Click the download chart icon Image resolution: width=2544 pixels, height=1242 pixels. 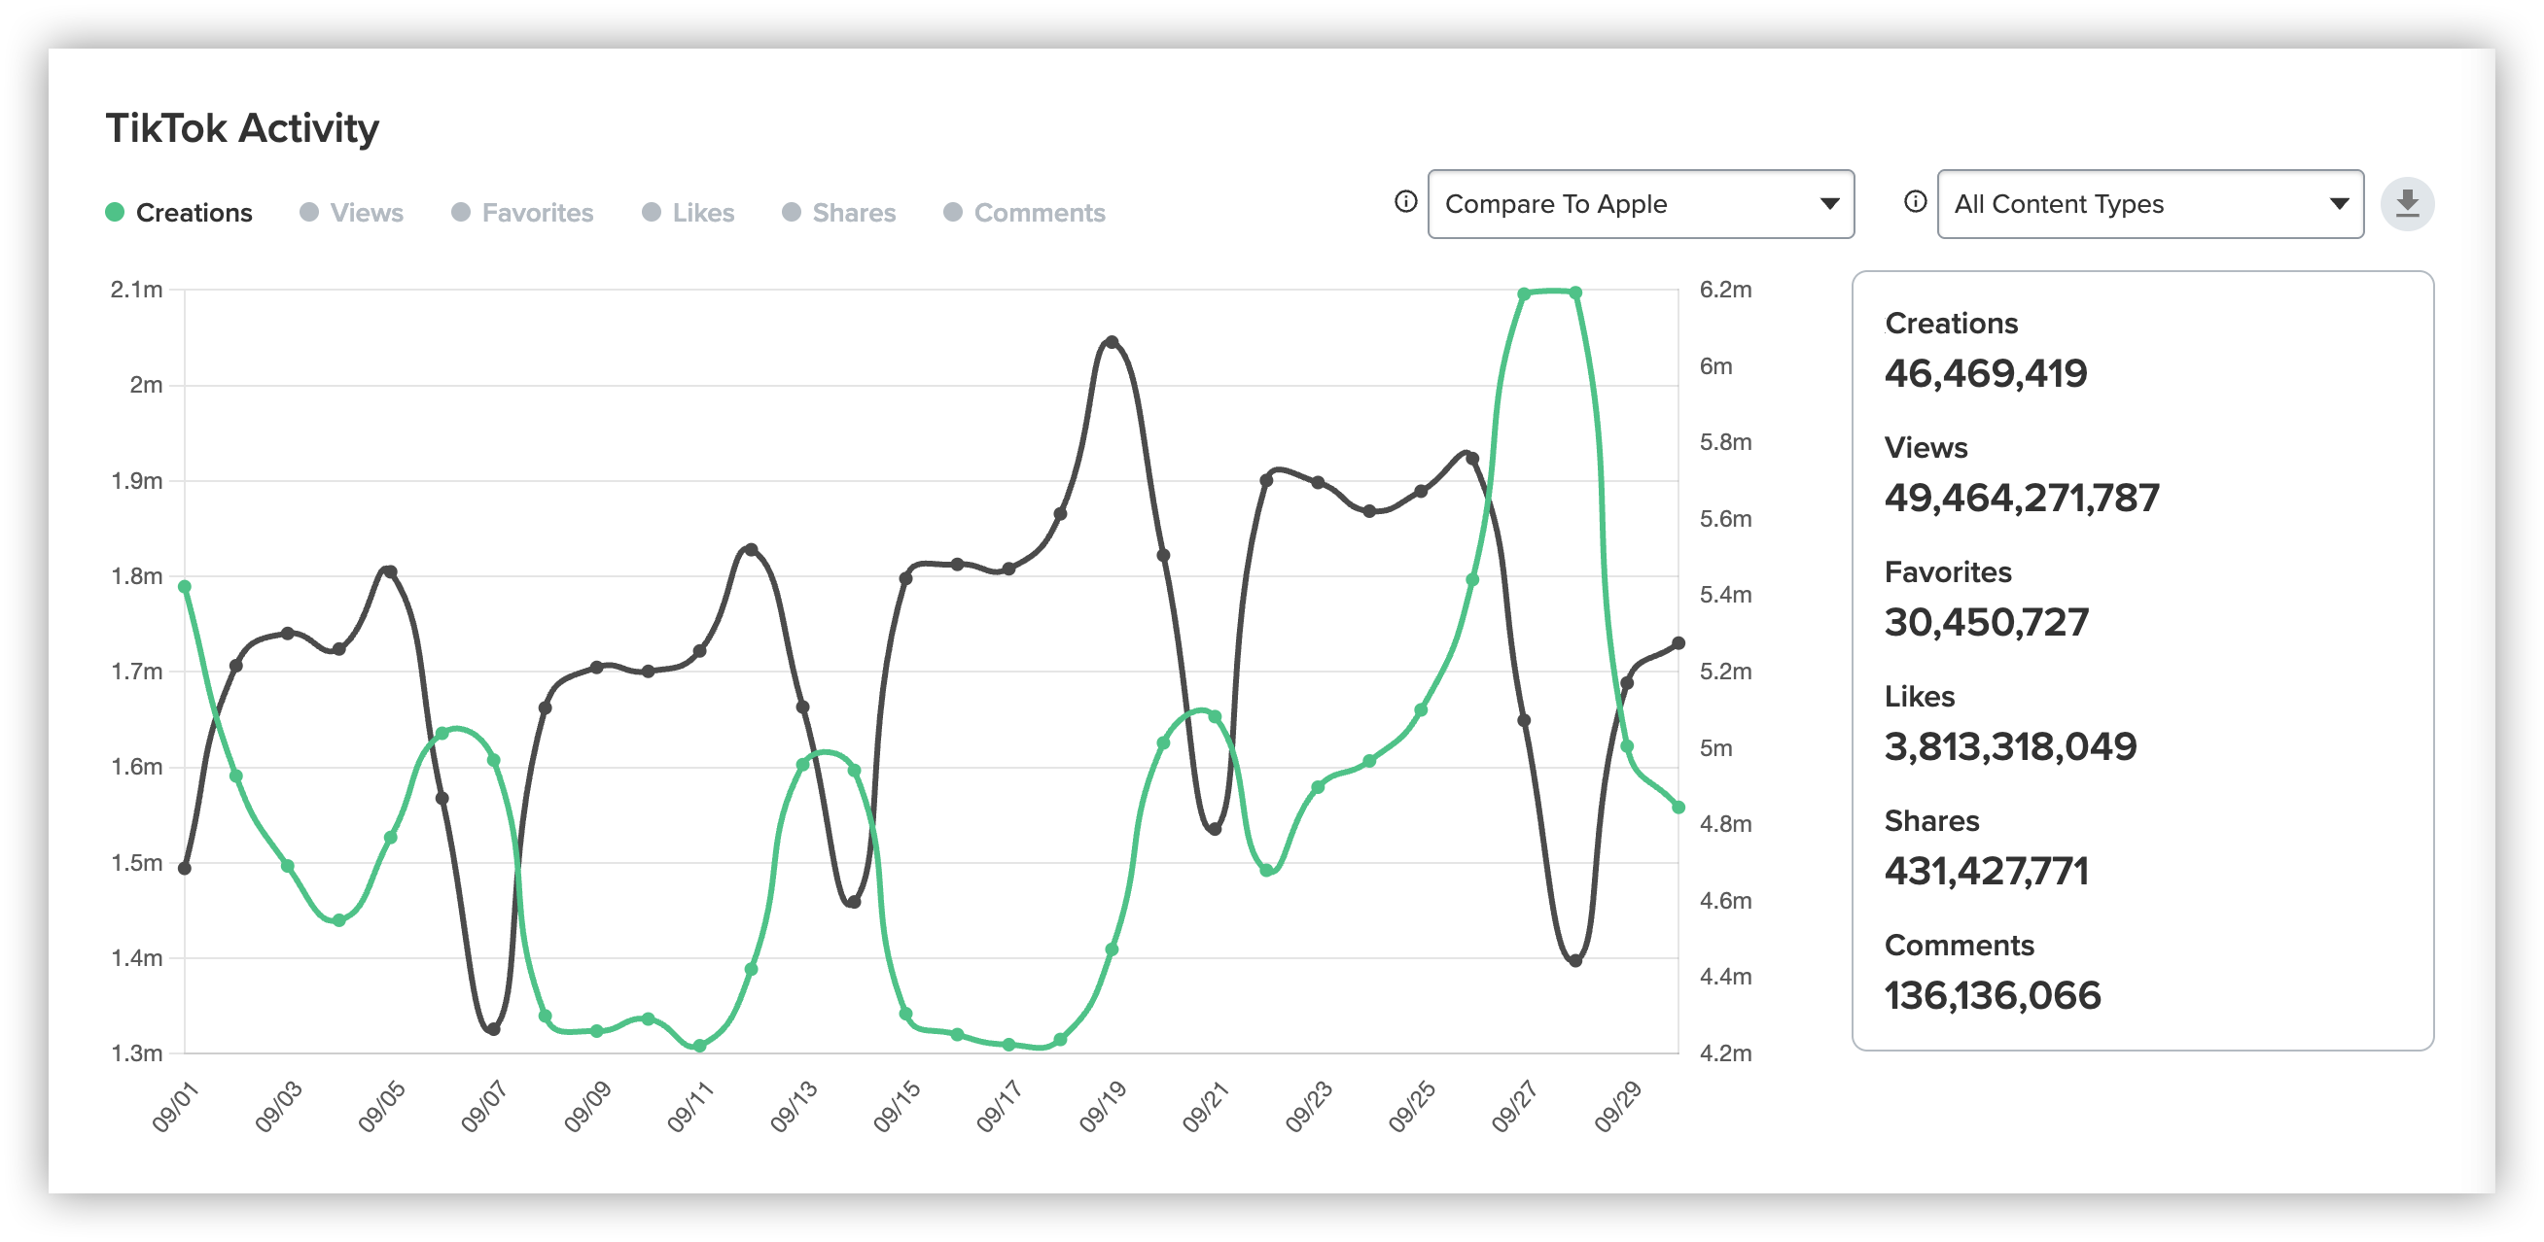tap(2407, 204)
